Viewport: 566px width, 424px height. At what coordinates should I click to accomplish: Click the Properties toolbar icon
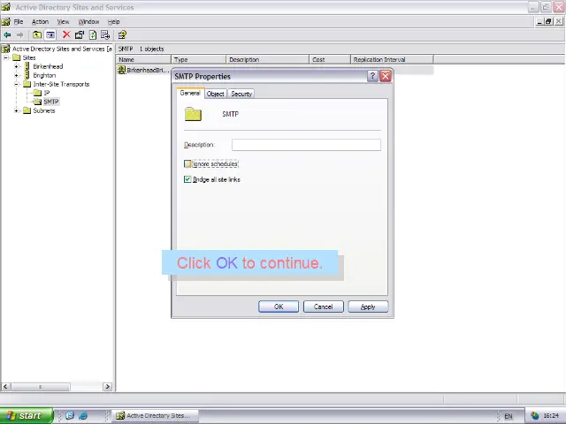click(79, 35)
